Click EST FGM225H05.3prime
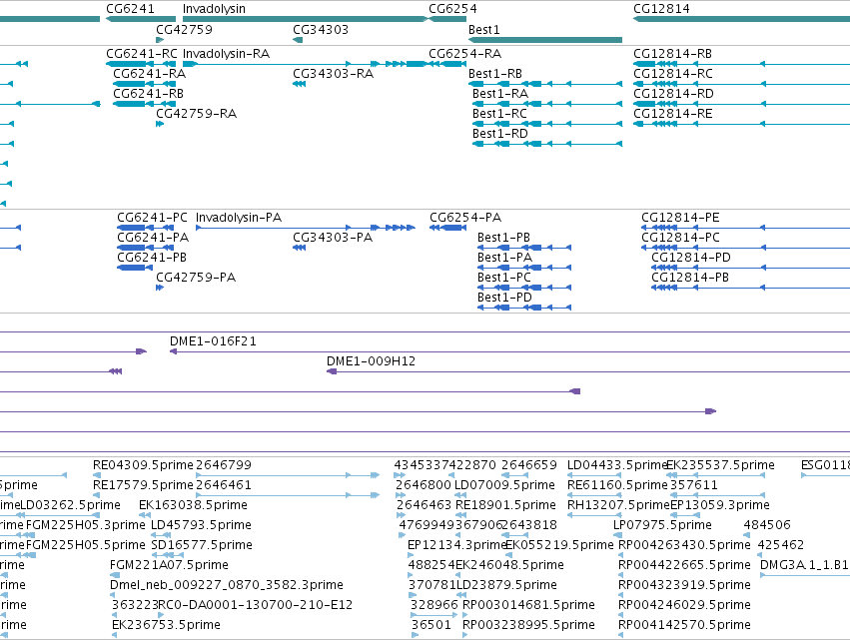Viewport: 850px width, 640px height. point(86,525)
